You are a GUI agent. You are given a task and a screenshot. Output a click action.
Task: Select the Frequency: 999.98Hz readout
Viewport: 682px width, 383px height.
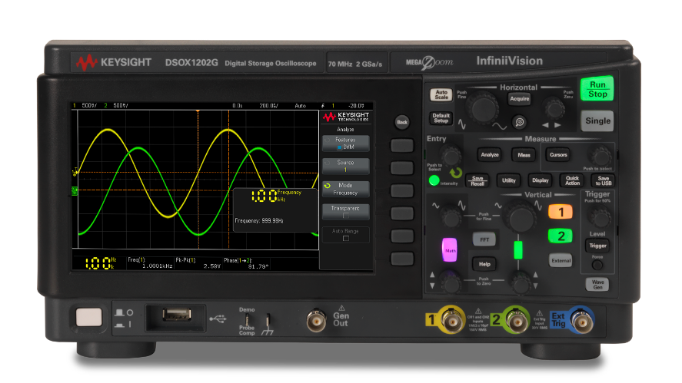(259, 220)
